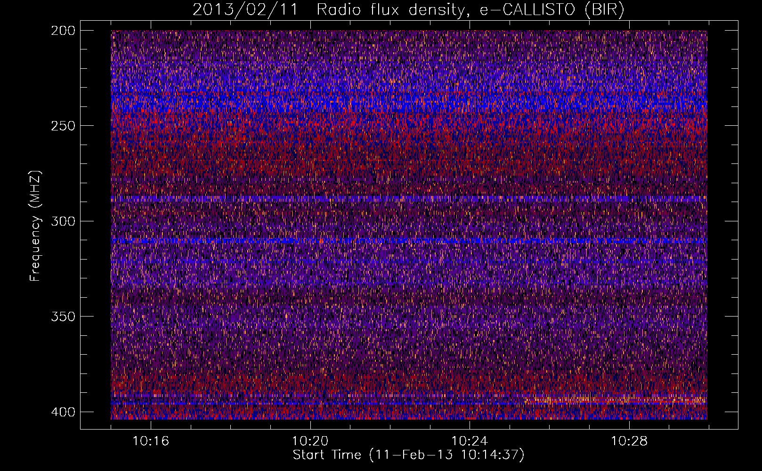Click the 10:24 time tick label

click(470, 441)
